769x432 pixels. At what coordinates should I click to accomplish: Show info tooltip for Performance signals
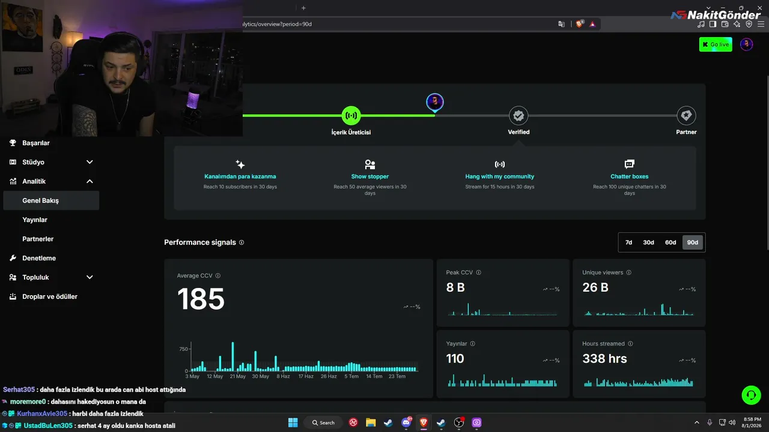click(x=242, y=242)
